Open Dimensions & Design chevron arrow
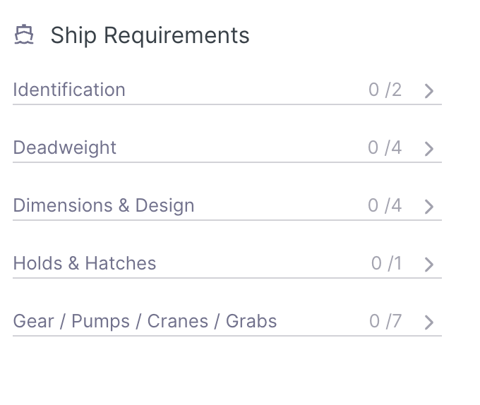 click(429, 207)
